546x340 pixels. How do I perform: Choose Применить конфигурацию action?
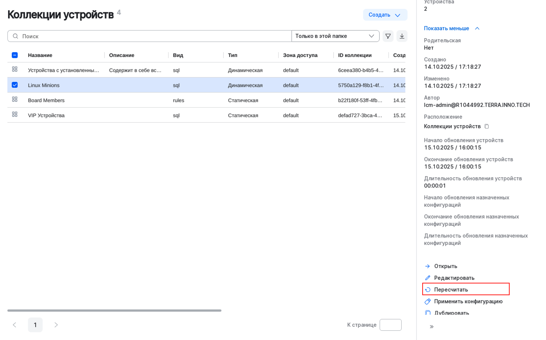(x=468, y=301)
